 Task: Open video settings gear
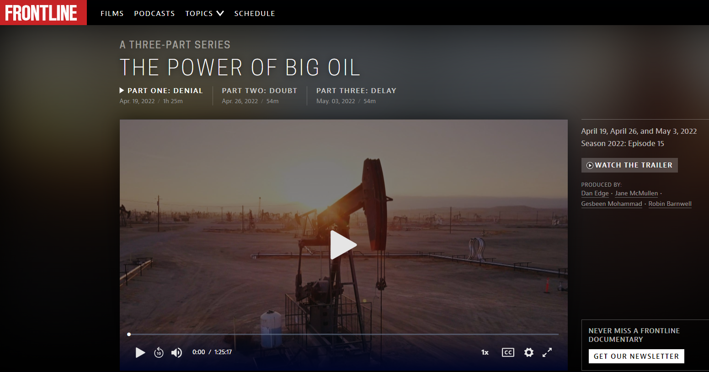click(x=529, y=352)
